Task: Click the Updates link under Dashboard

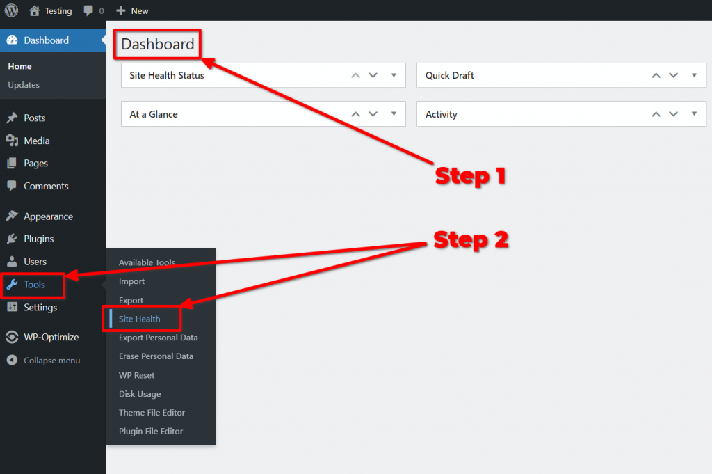Action: tap(24, 85)
